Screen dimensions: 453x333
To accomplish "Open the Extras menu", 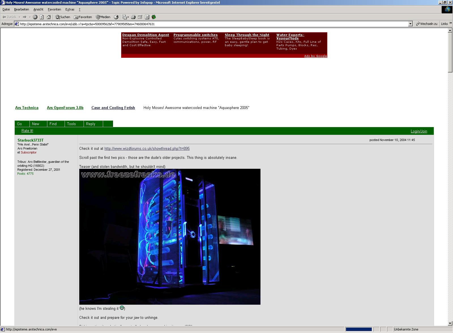I will [70, 9].
